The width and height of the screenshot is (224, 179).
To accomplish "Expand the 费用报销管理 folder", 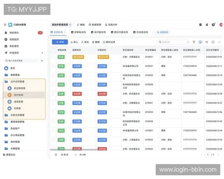I will (15, 122).
